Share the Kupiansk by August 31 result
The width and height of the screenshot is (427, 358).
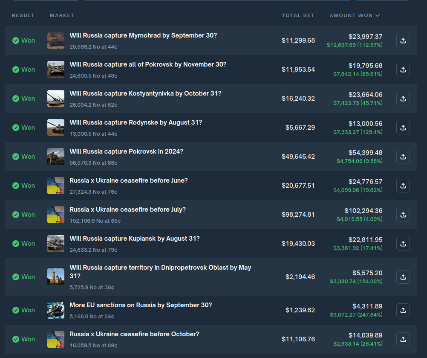click(403, 244)
